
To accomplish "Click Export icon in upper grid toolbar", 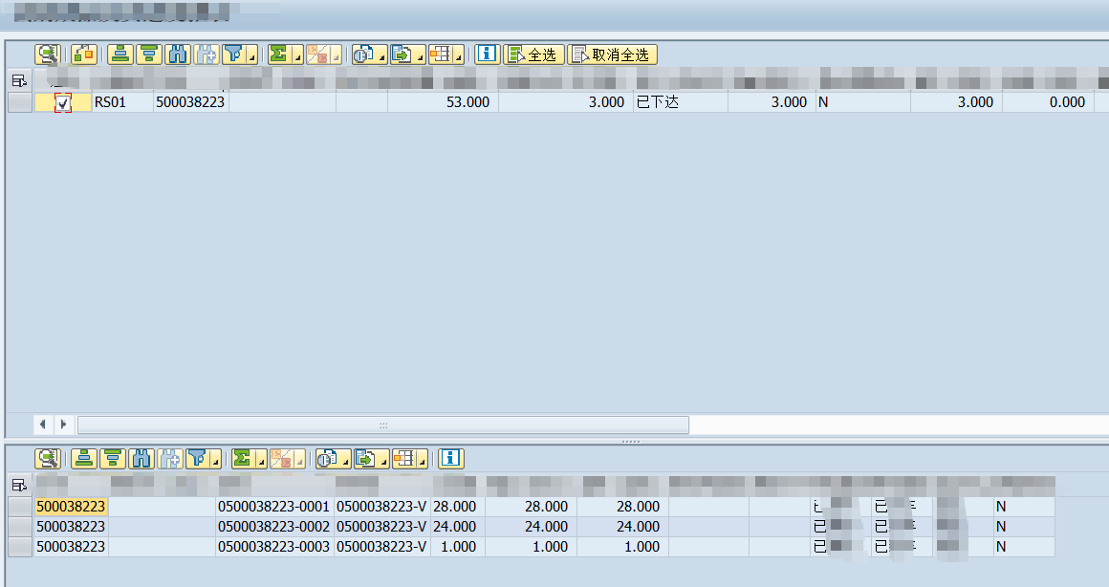I will (x=402, y=54).
